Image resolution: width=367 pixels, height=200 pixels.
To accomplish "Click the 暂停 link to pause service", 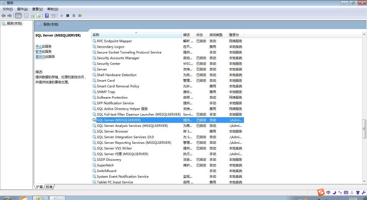I will [x=39, y=51].
